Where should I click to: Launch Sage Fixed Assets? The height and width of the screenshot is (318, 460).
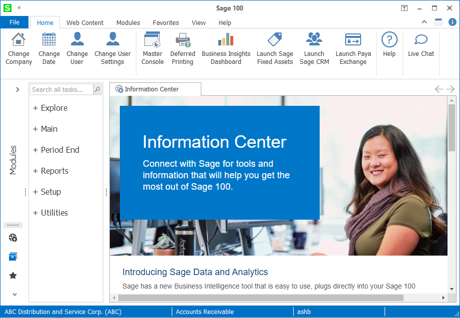click(x=275, y=40)
